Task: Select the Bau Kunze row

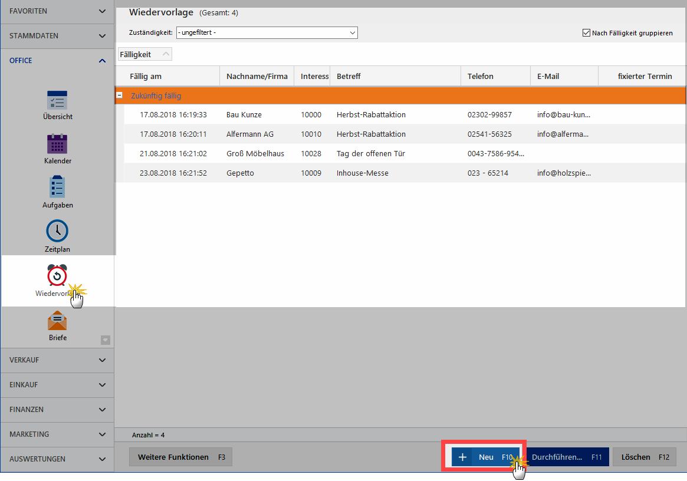Action: pyautogui.click(x=405, y=115)
